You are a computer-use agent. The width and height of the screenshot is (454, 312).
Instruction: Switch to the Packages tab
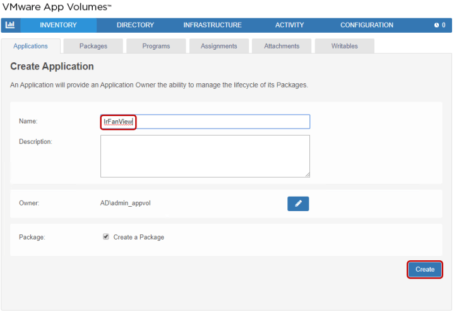pyautogui.click(x=93, y=46)
